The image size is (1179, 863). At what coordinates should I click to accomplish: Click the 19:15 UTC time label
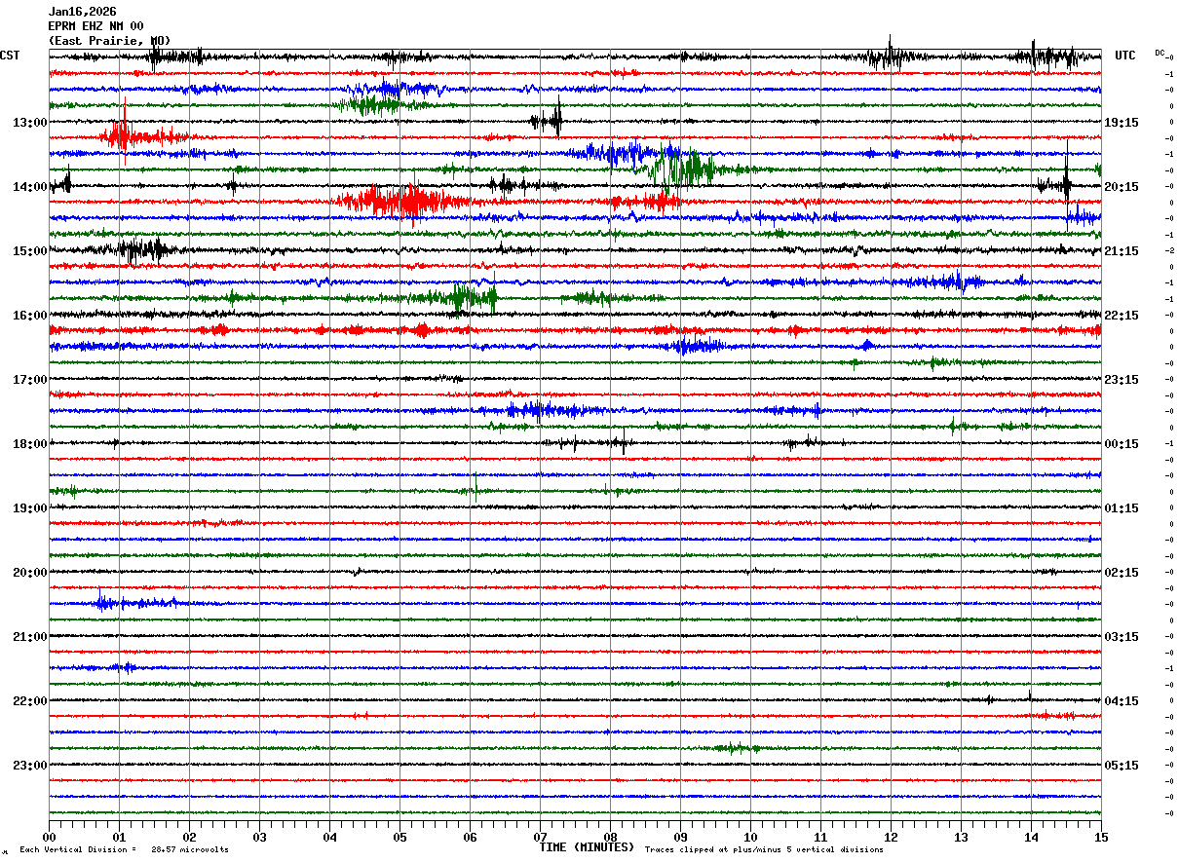tap(1121, 123)
